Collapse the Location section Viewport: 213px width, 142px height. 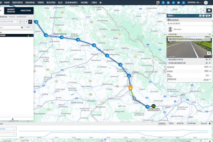[x=209, y=34]
